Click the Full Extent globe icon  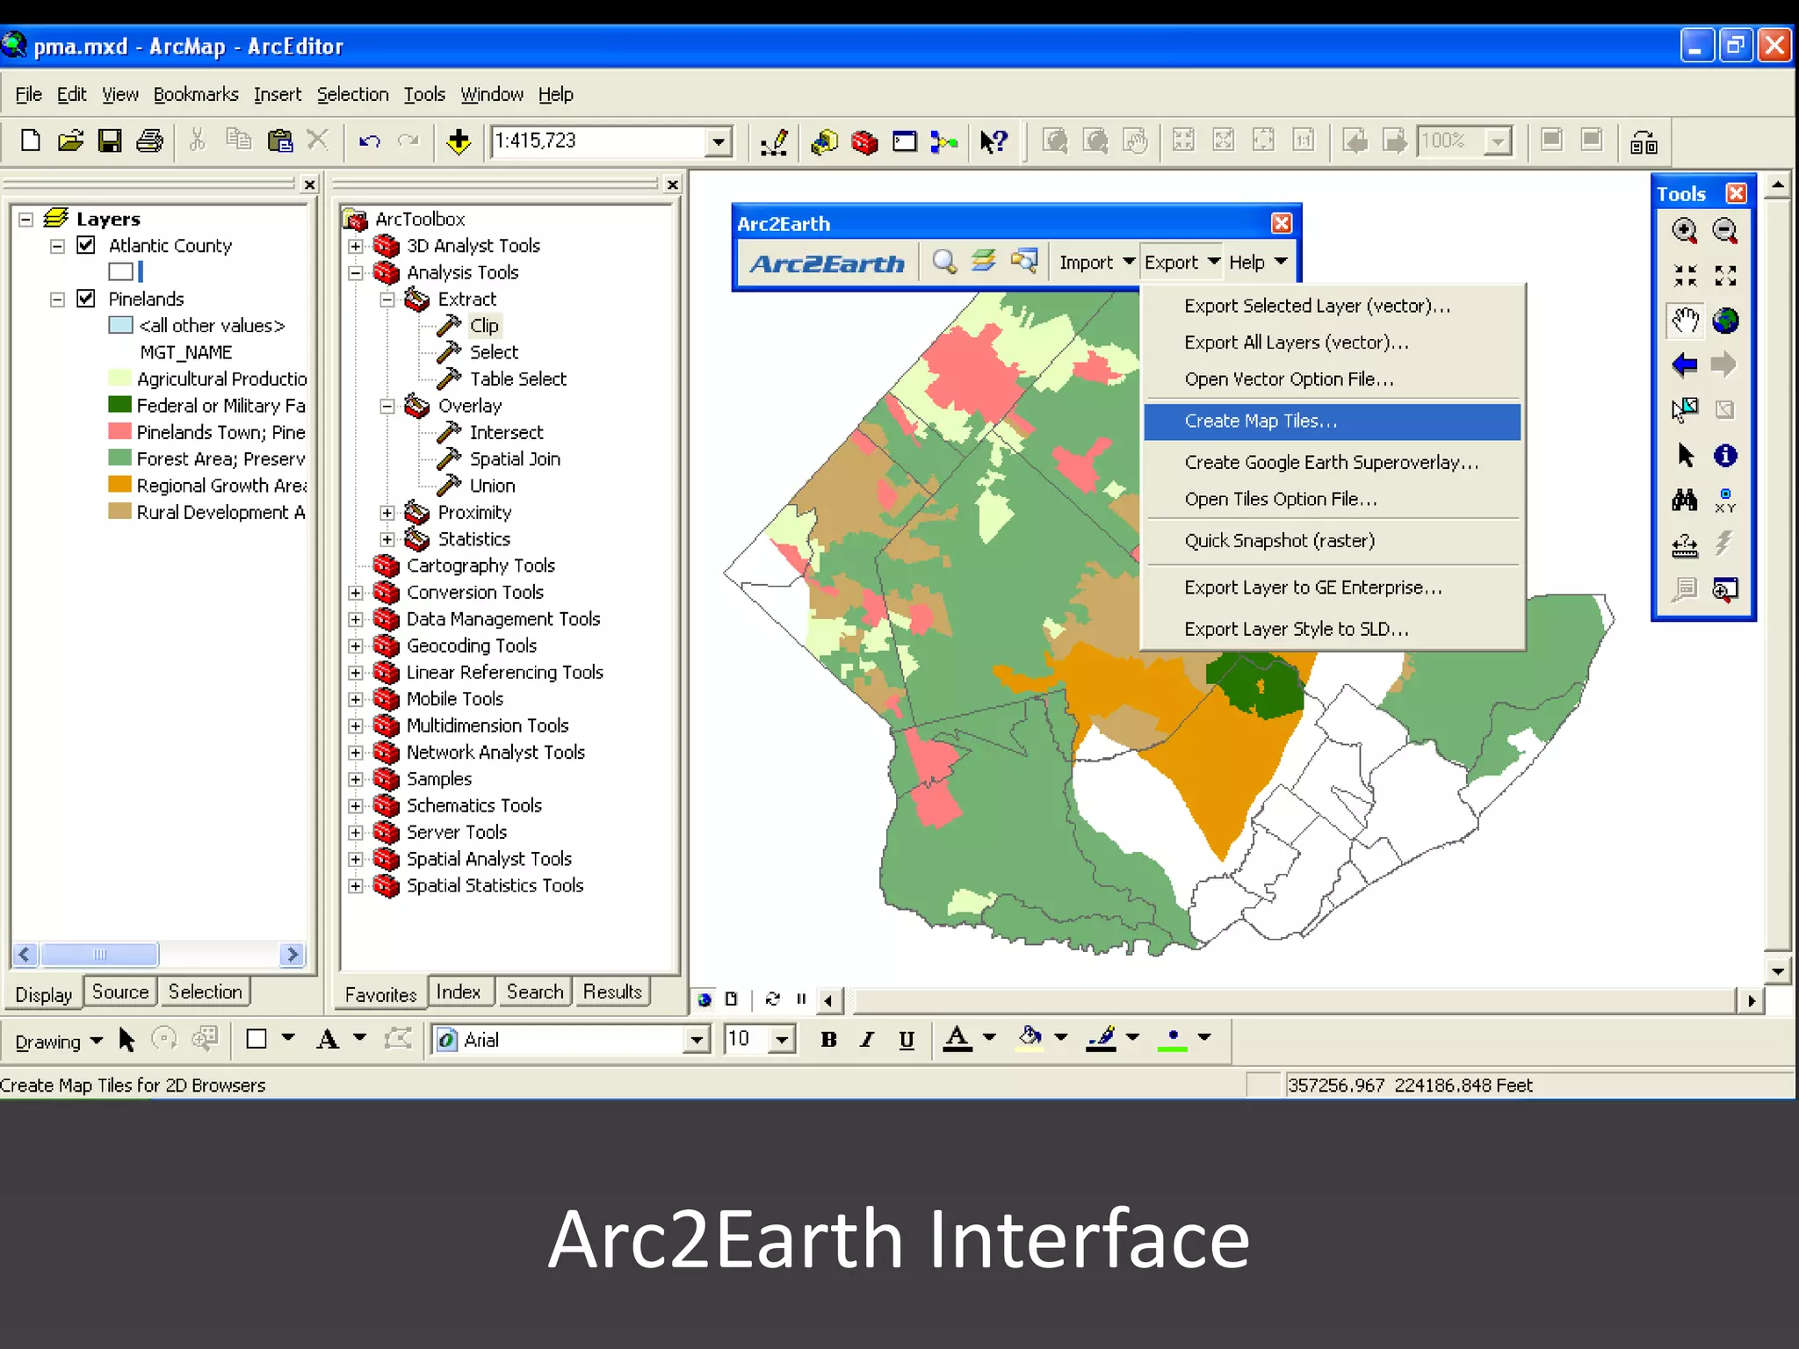pyautogui.click(x=1725, y=321)
